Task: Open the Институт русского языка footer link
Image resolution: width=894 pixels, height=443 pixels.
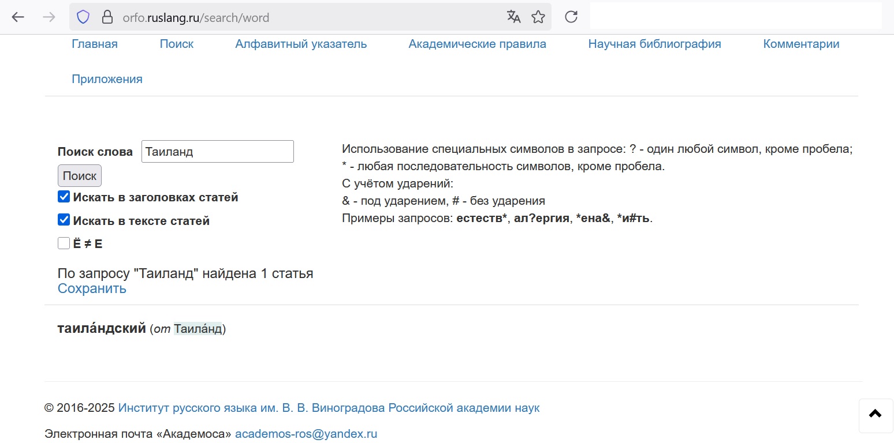Action: tap(329, 408)
